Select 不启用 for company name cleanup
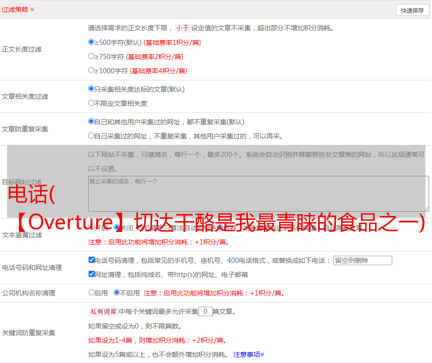 pyautogui.click(x=117, y=293)
